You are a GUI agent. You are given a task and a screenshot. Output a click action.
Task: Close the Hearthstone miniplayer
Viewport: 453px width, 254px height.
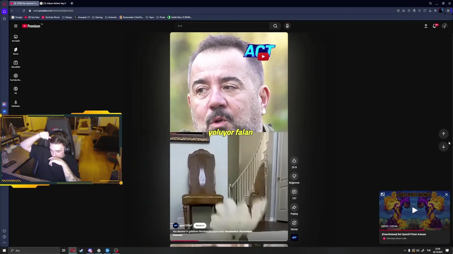[446, 194]
